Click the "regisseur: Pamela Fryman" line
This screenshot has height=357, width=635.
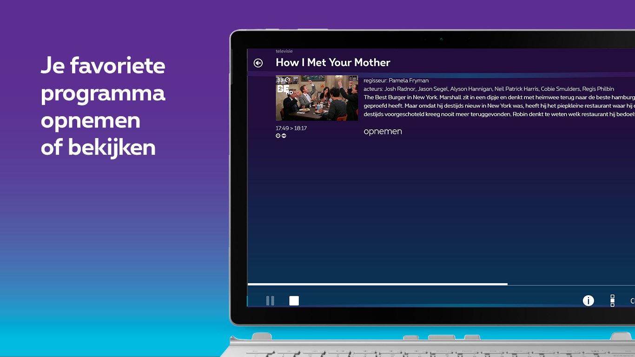click(x=396, y=80)
